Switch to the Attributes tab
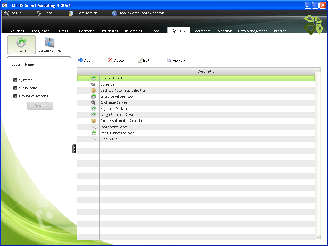 point(110,31)
